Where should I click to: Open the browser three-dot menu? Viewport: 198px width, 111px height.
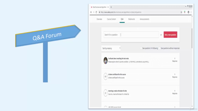[x=191, y=12]
